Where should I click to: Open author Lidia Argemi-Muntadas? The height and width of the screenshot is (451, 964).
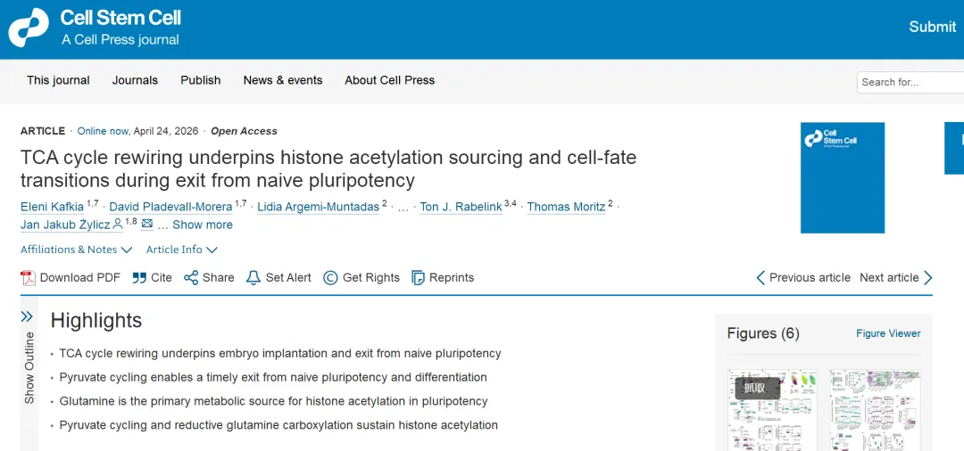pos(318,207)
